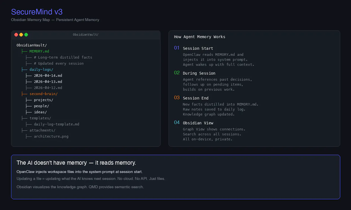
Task: Click 'Graph View shows connections.' line
Action: click(214, 129)
